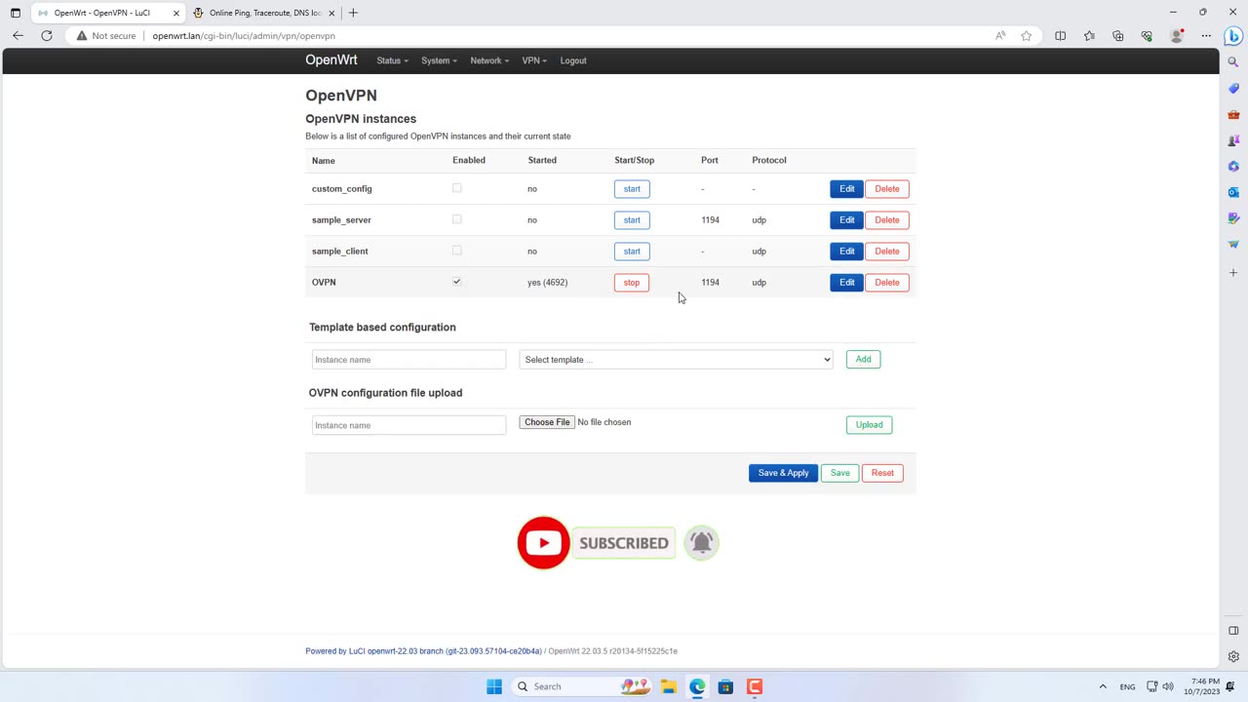Open Read aloud icon in address bar
Viewport: 1248px width, 702px height.
1000,36
